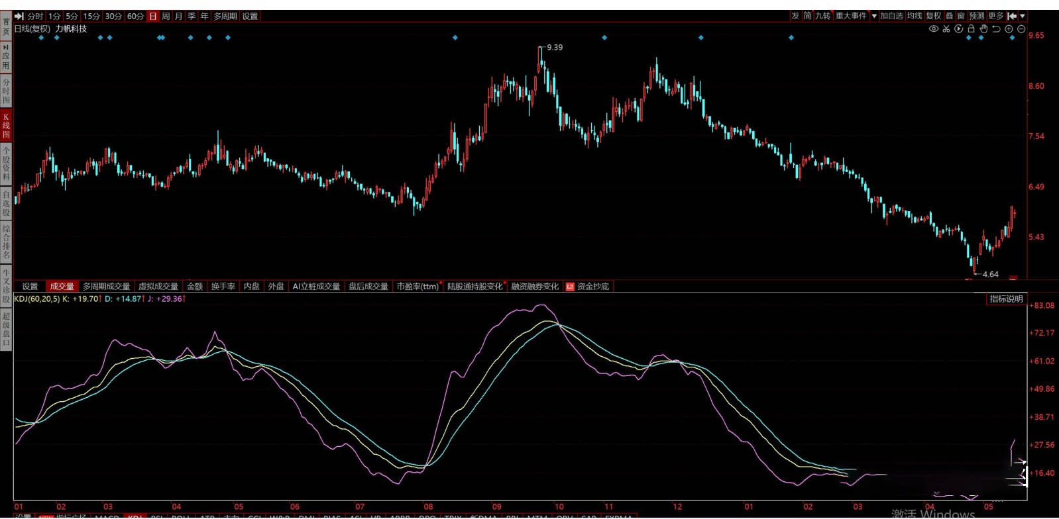1059x519 pixels.
Task: Click the 加自选 button
Action: [891, 16]
